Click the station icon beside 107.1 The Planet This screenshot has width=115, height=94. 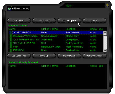point(11,40)
